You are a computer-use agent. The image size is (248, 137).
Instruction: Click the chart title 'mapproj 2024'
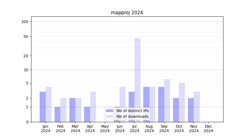tap(127, 13)
